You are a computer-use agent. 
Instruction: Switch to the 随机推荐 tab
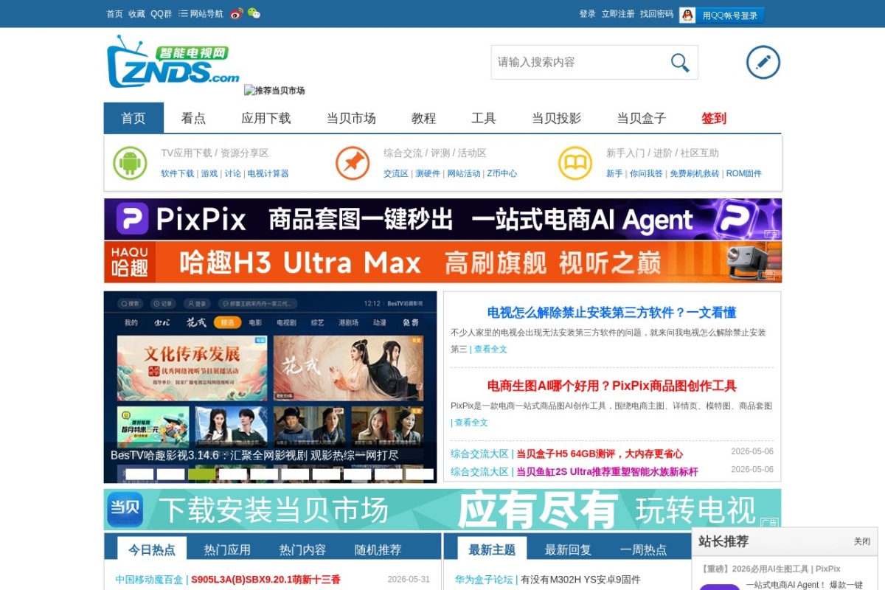378,549
